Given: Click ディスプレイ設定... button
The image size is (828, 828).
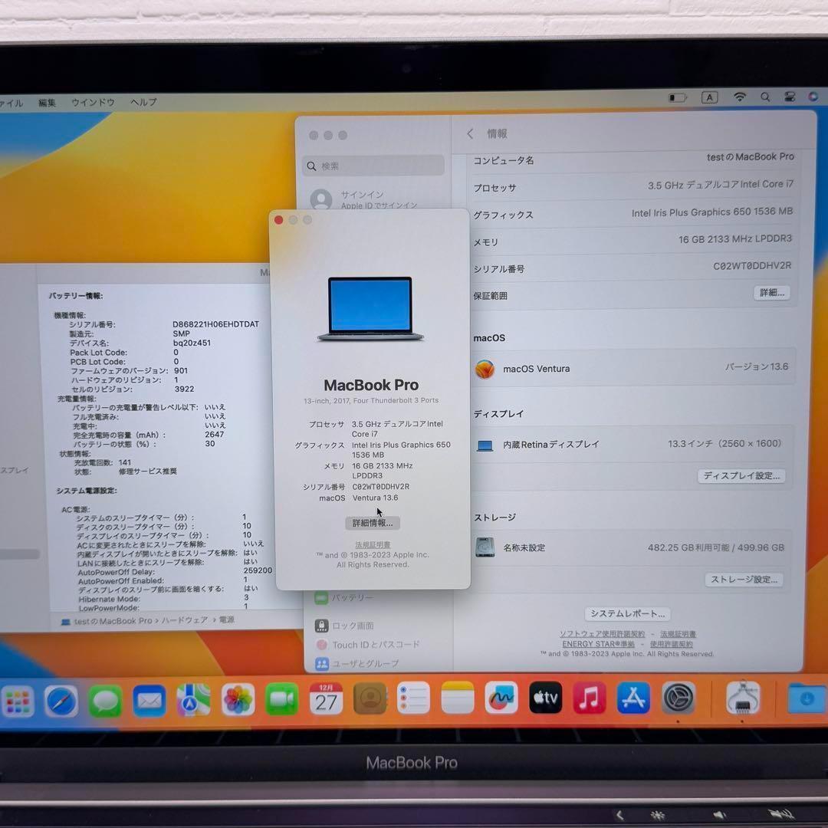Looking at the screenshot, I should 741,475.
